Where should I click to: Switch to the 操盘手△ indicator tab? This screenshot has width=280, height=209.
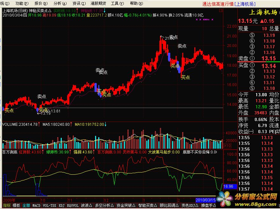tap(208, 206)
